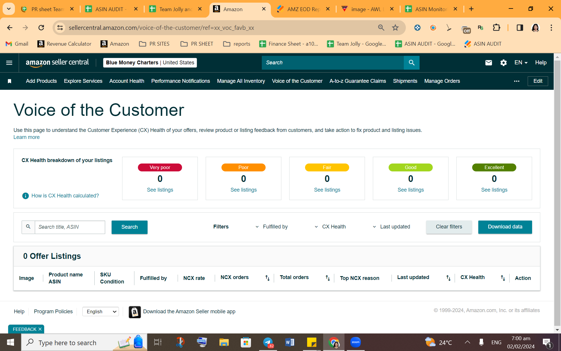Open the PR SITES bookmark folder
The image size is (561, 351).
pyautogui.click(x=154, y=44)
